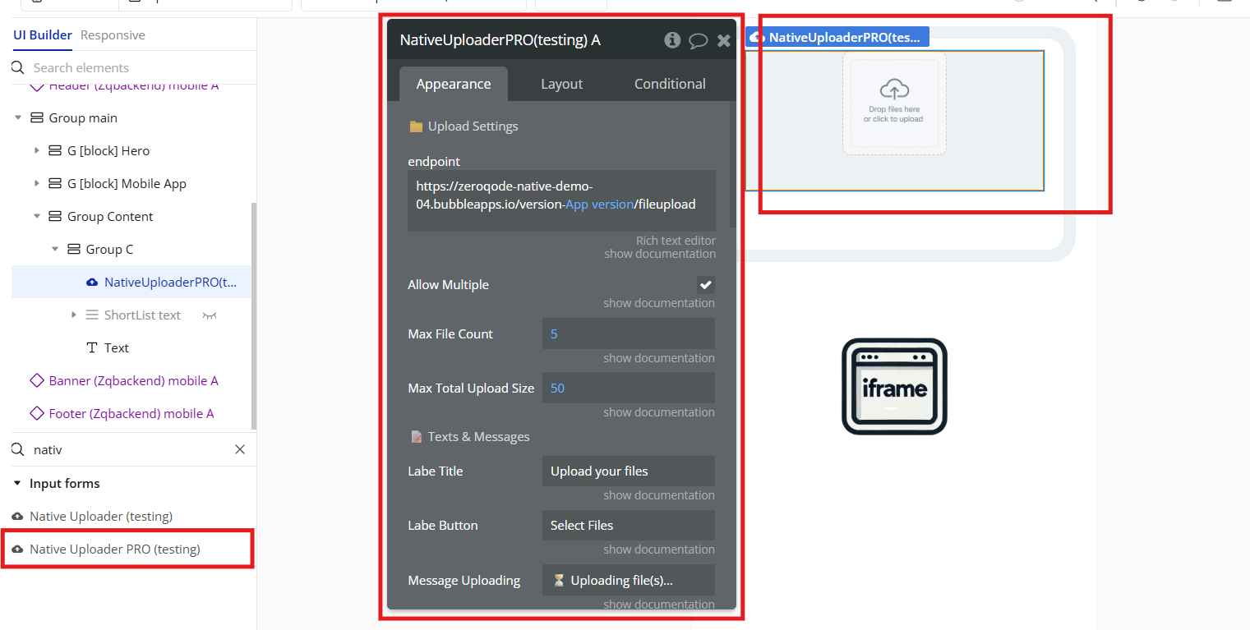Viewport: 1250px width, 630px height.
Task: Click the Texts & Messages section icon
Action: point(416,437)
